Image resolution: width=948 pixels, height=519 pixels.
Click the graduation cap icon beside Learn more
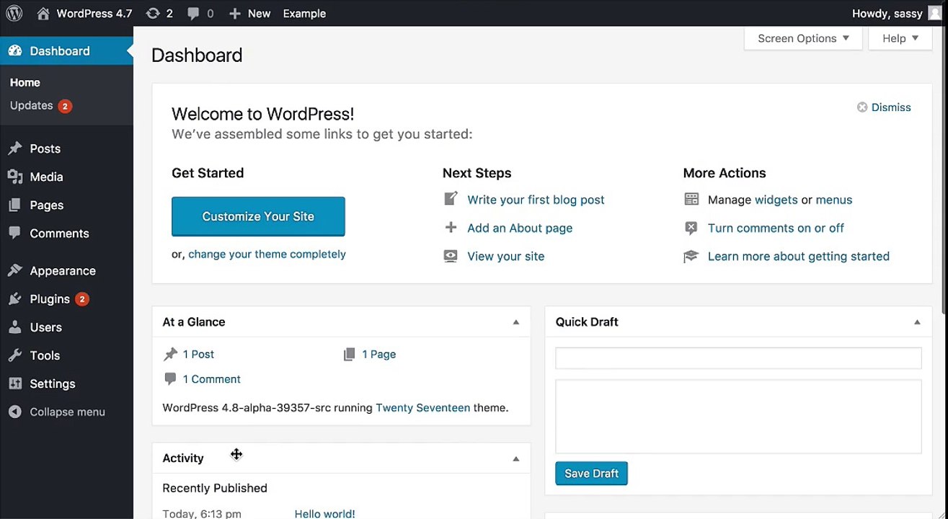691,256
